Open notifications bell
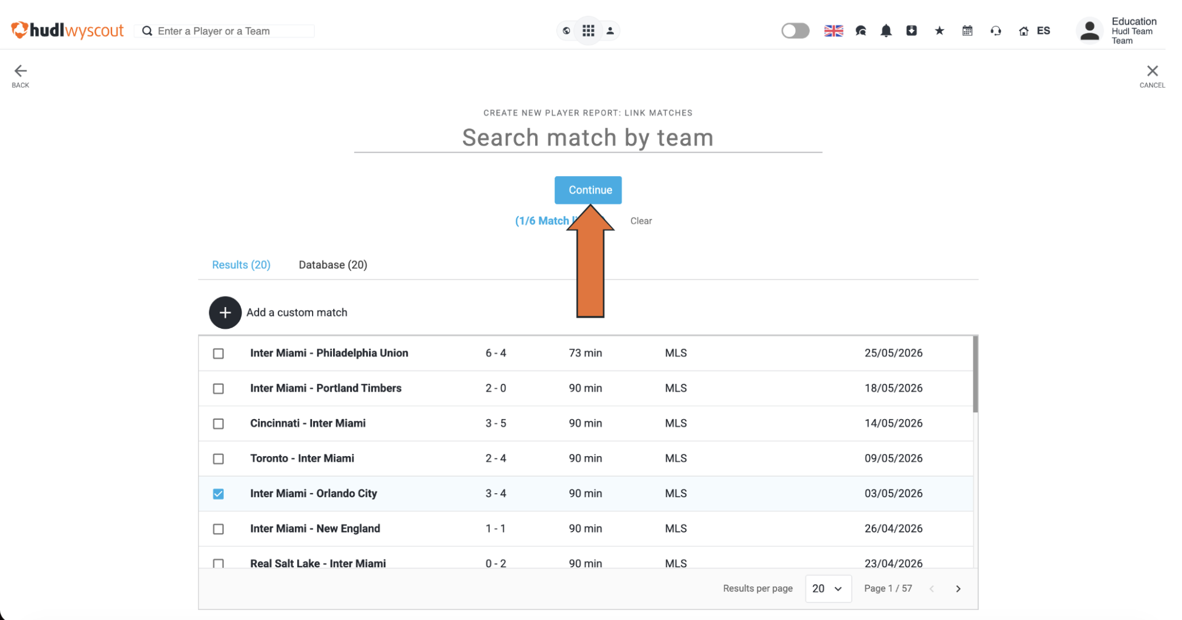Viewport: 1182px width, 620px height. [x=886, y=31]
